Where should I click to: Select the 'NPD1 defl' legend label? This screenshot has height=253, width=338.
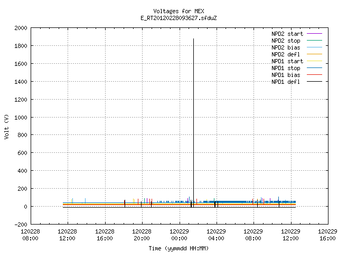[286, 82]
